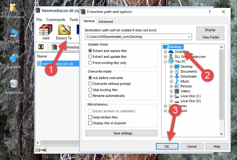Image resolution: width=237 pixels, height=160 pixels.
Task: Enable Display files in Explorer checkbox
Action: 90,123
